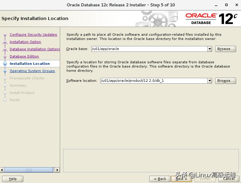241x183 pixels.
Task: Click the disabled Install Product step
Action: [x=22, y=93]
